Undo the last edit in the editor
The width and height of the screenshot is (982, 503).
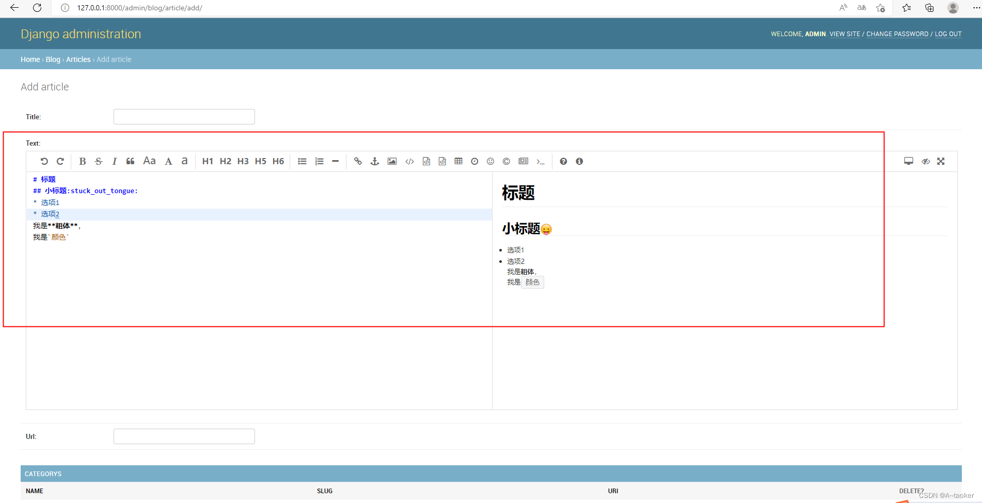[44, 161]
